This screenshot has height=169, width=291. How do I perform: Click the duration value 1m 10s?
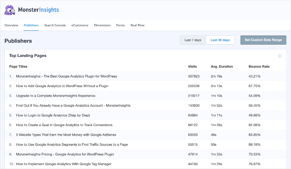[216, 96]
